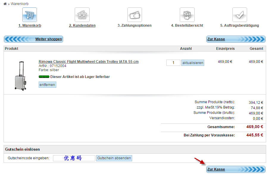The width and height of the screenshot is (267, 175).
Task: Select the 5. Auftragsbestätigung step label
Action: tap(240, 26)
